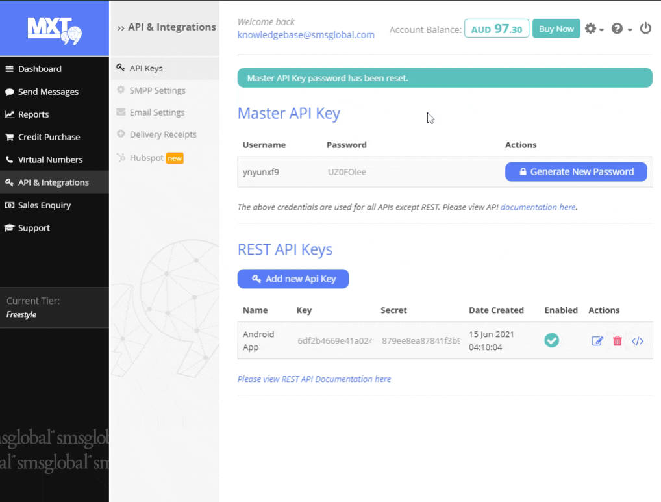Image resolution: width=661 pixels, height=502 pixels.
Task: Switch to SMPP Settings
Action: (157, 90)
